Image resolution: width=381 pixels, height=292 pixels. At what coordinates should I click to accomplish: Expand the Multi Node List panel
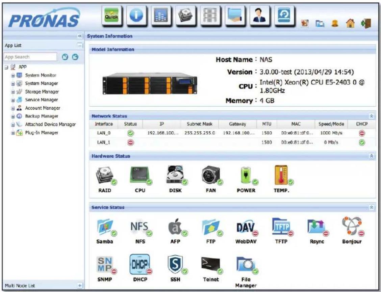(80, 285)
